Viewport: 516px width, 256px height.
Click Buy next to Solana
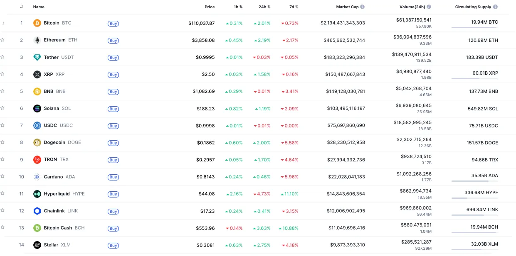tap(113, 109)
